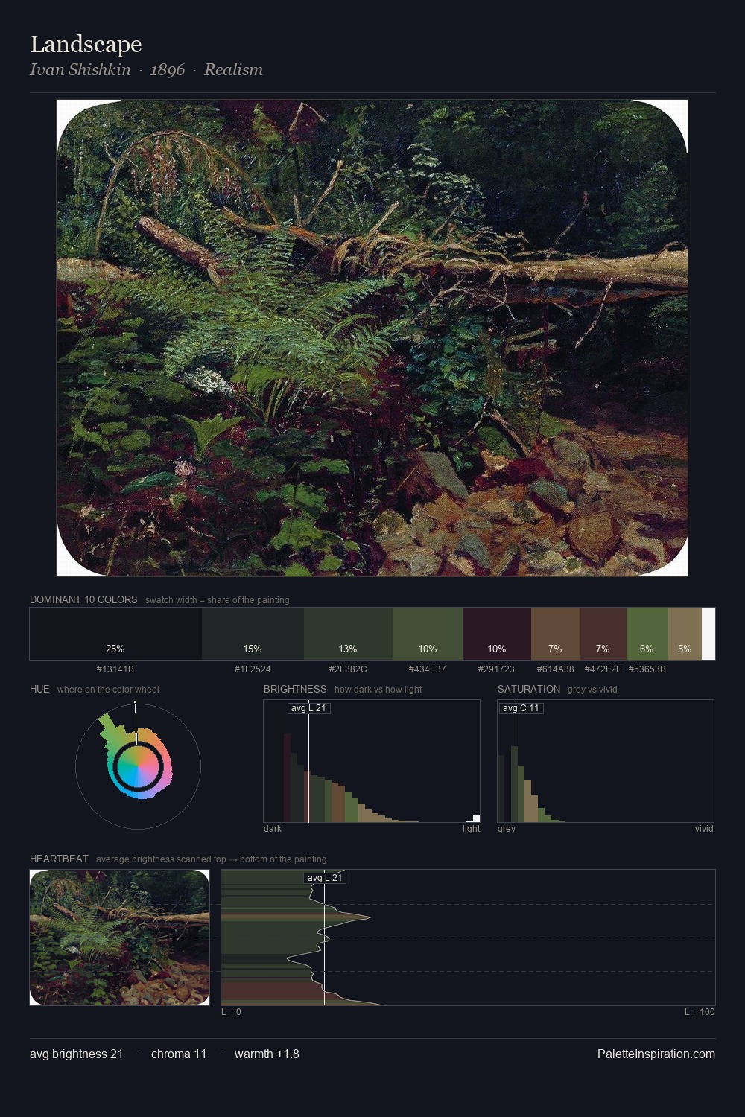
Task: Choose the olive #434E37 swatch
Action: [428, 634]
